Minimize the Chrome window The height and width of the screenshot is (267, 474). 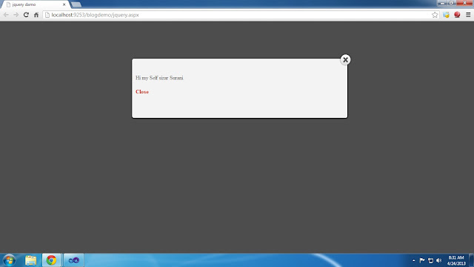(442, 3)
